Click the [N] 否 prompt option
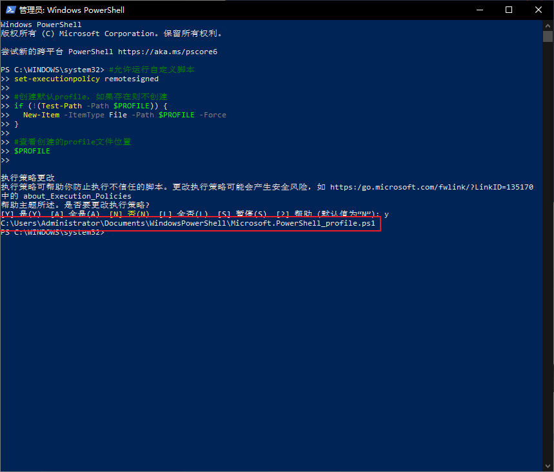This screenshot has height=472, width=554. click(127, 213)
